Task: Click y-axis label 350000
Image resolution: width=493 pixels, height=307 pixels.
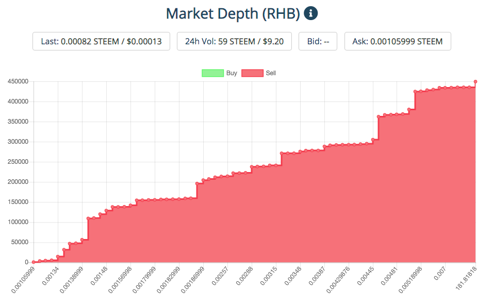Action: 18,122
